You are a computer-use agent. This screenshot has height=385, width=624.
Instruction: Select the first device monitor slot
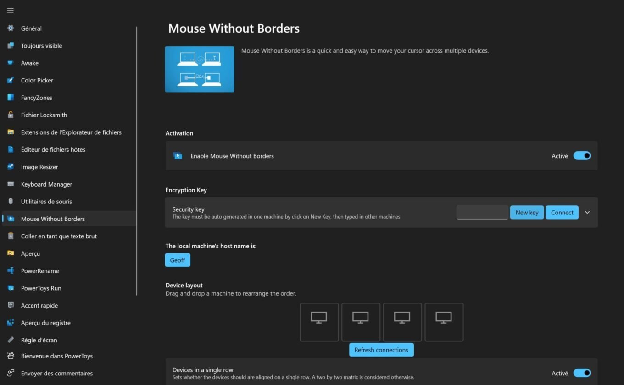pyautogui.click(x=319, y=322)
